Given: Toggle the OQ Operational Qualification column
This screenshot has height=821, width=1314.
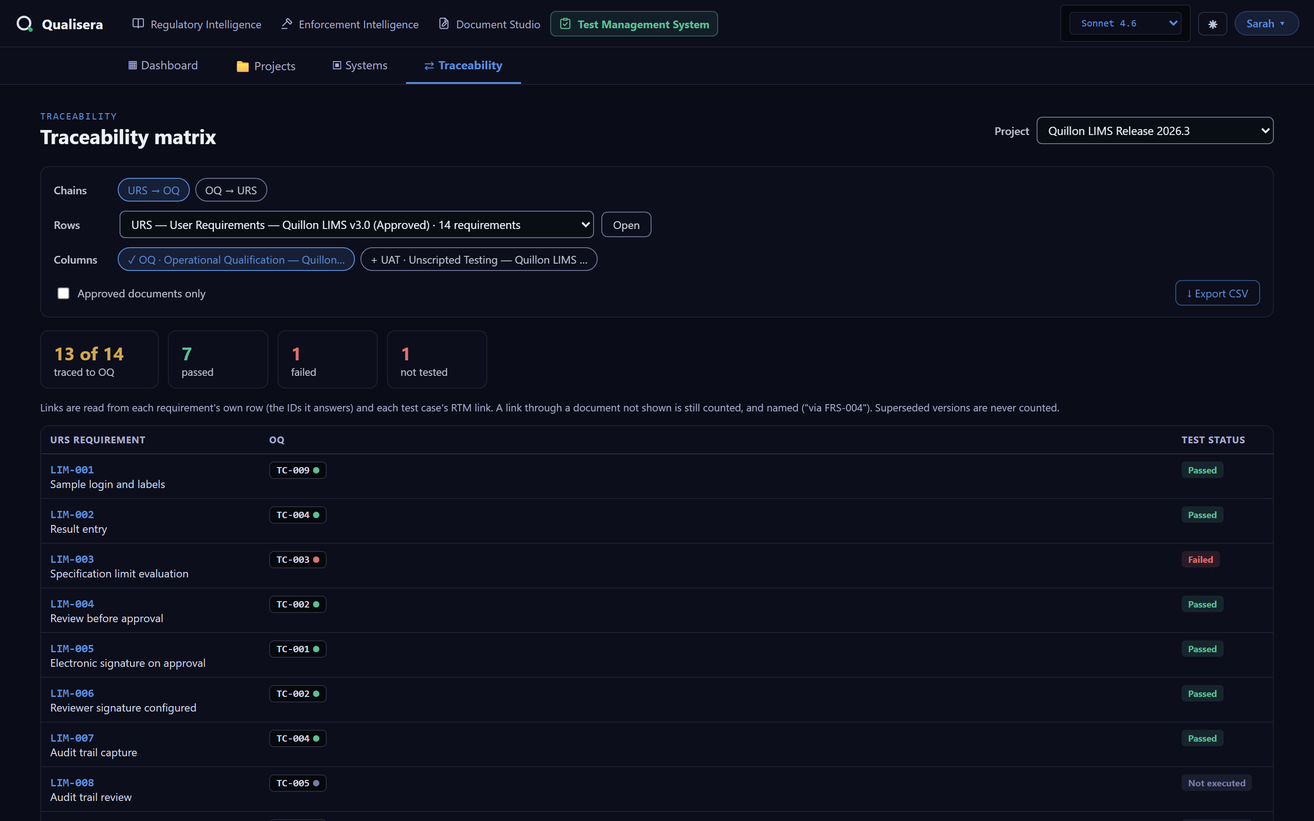Looking at the screenshot, I should pyautogui.click(x=236, y=260).
